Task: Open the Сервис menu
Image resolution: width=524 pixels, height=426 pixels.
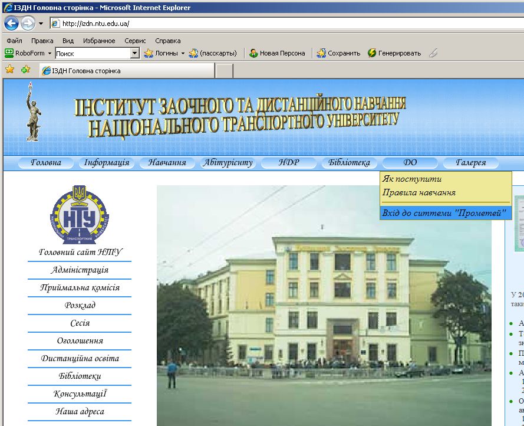Action: [x=135, y=41]
